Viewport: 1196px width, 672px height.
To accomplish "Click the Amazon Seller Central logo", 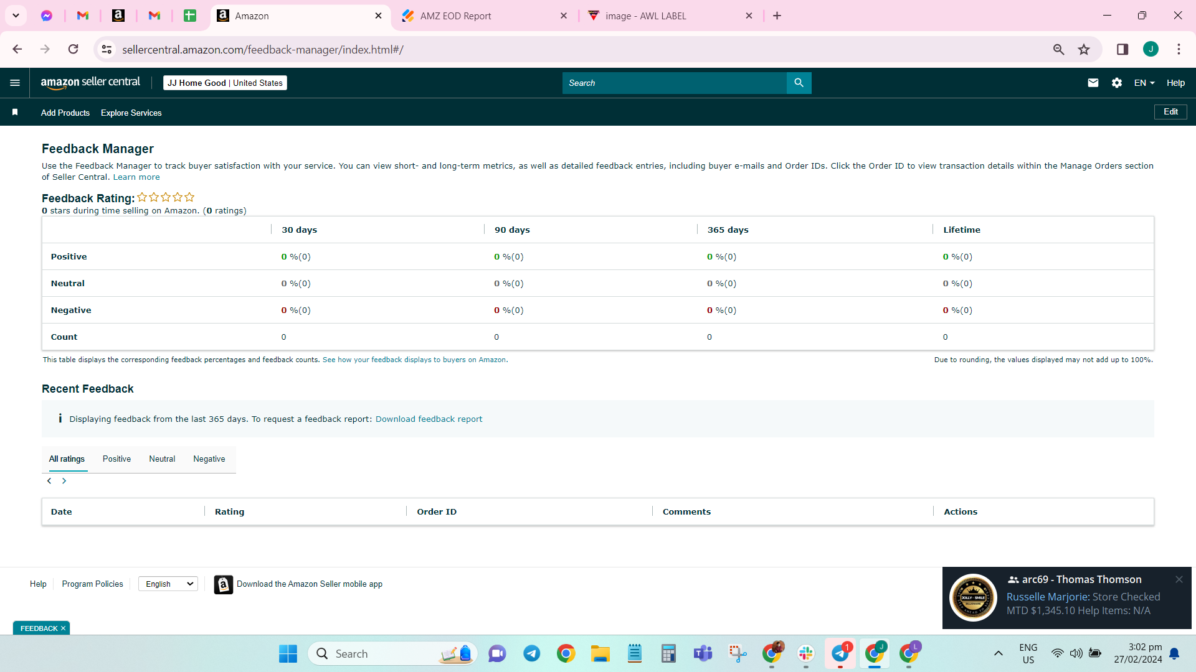I will point(90,83).
